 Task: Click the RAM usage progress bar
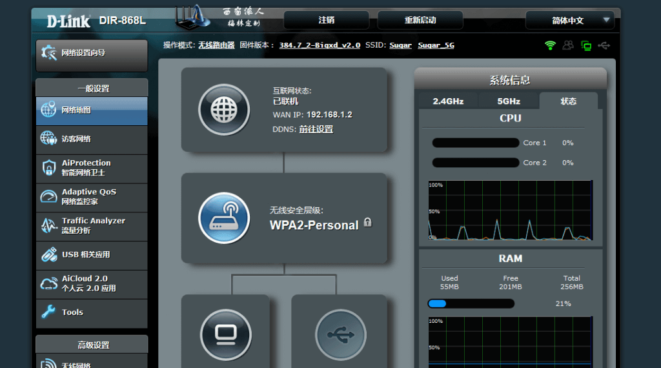click(471, 303)
